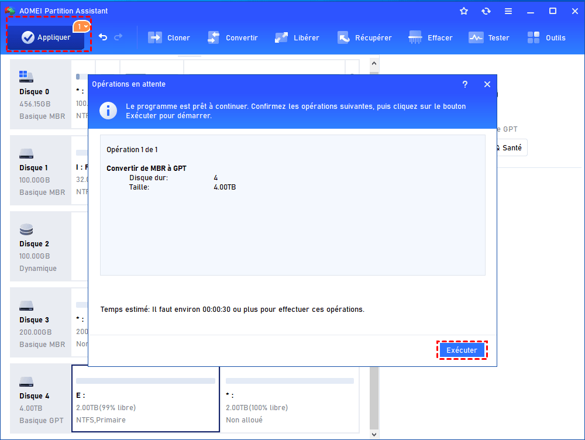Close the Opérations en attente dialog

tap(487, 84)
